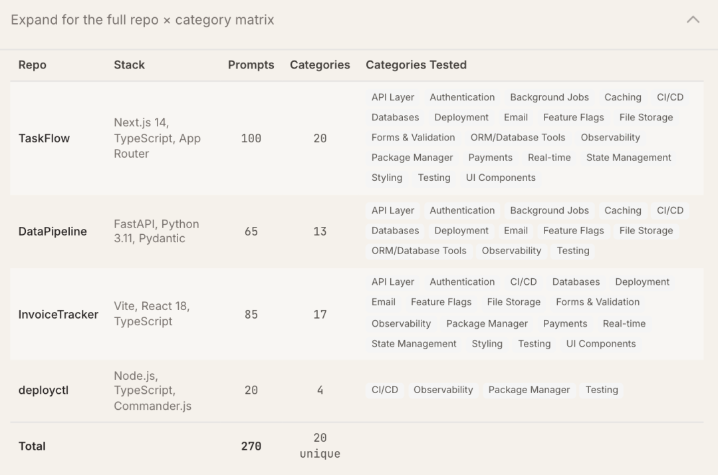This screenshot has height=475, width=718.
Task: Click the Real-time tag in InvoiceTracker row
Action: click(624, 324)
